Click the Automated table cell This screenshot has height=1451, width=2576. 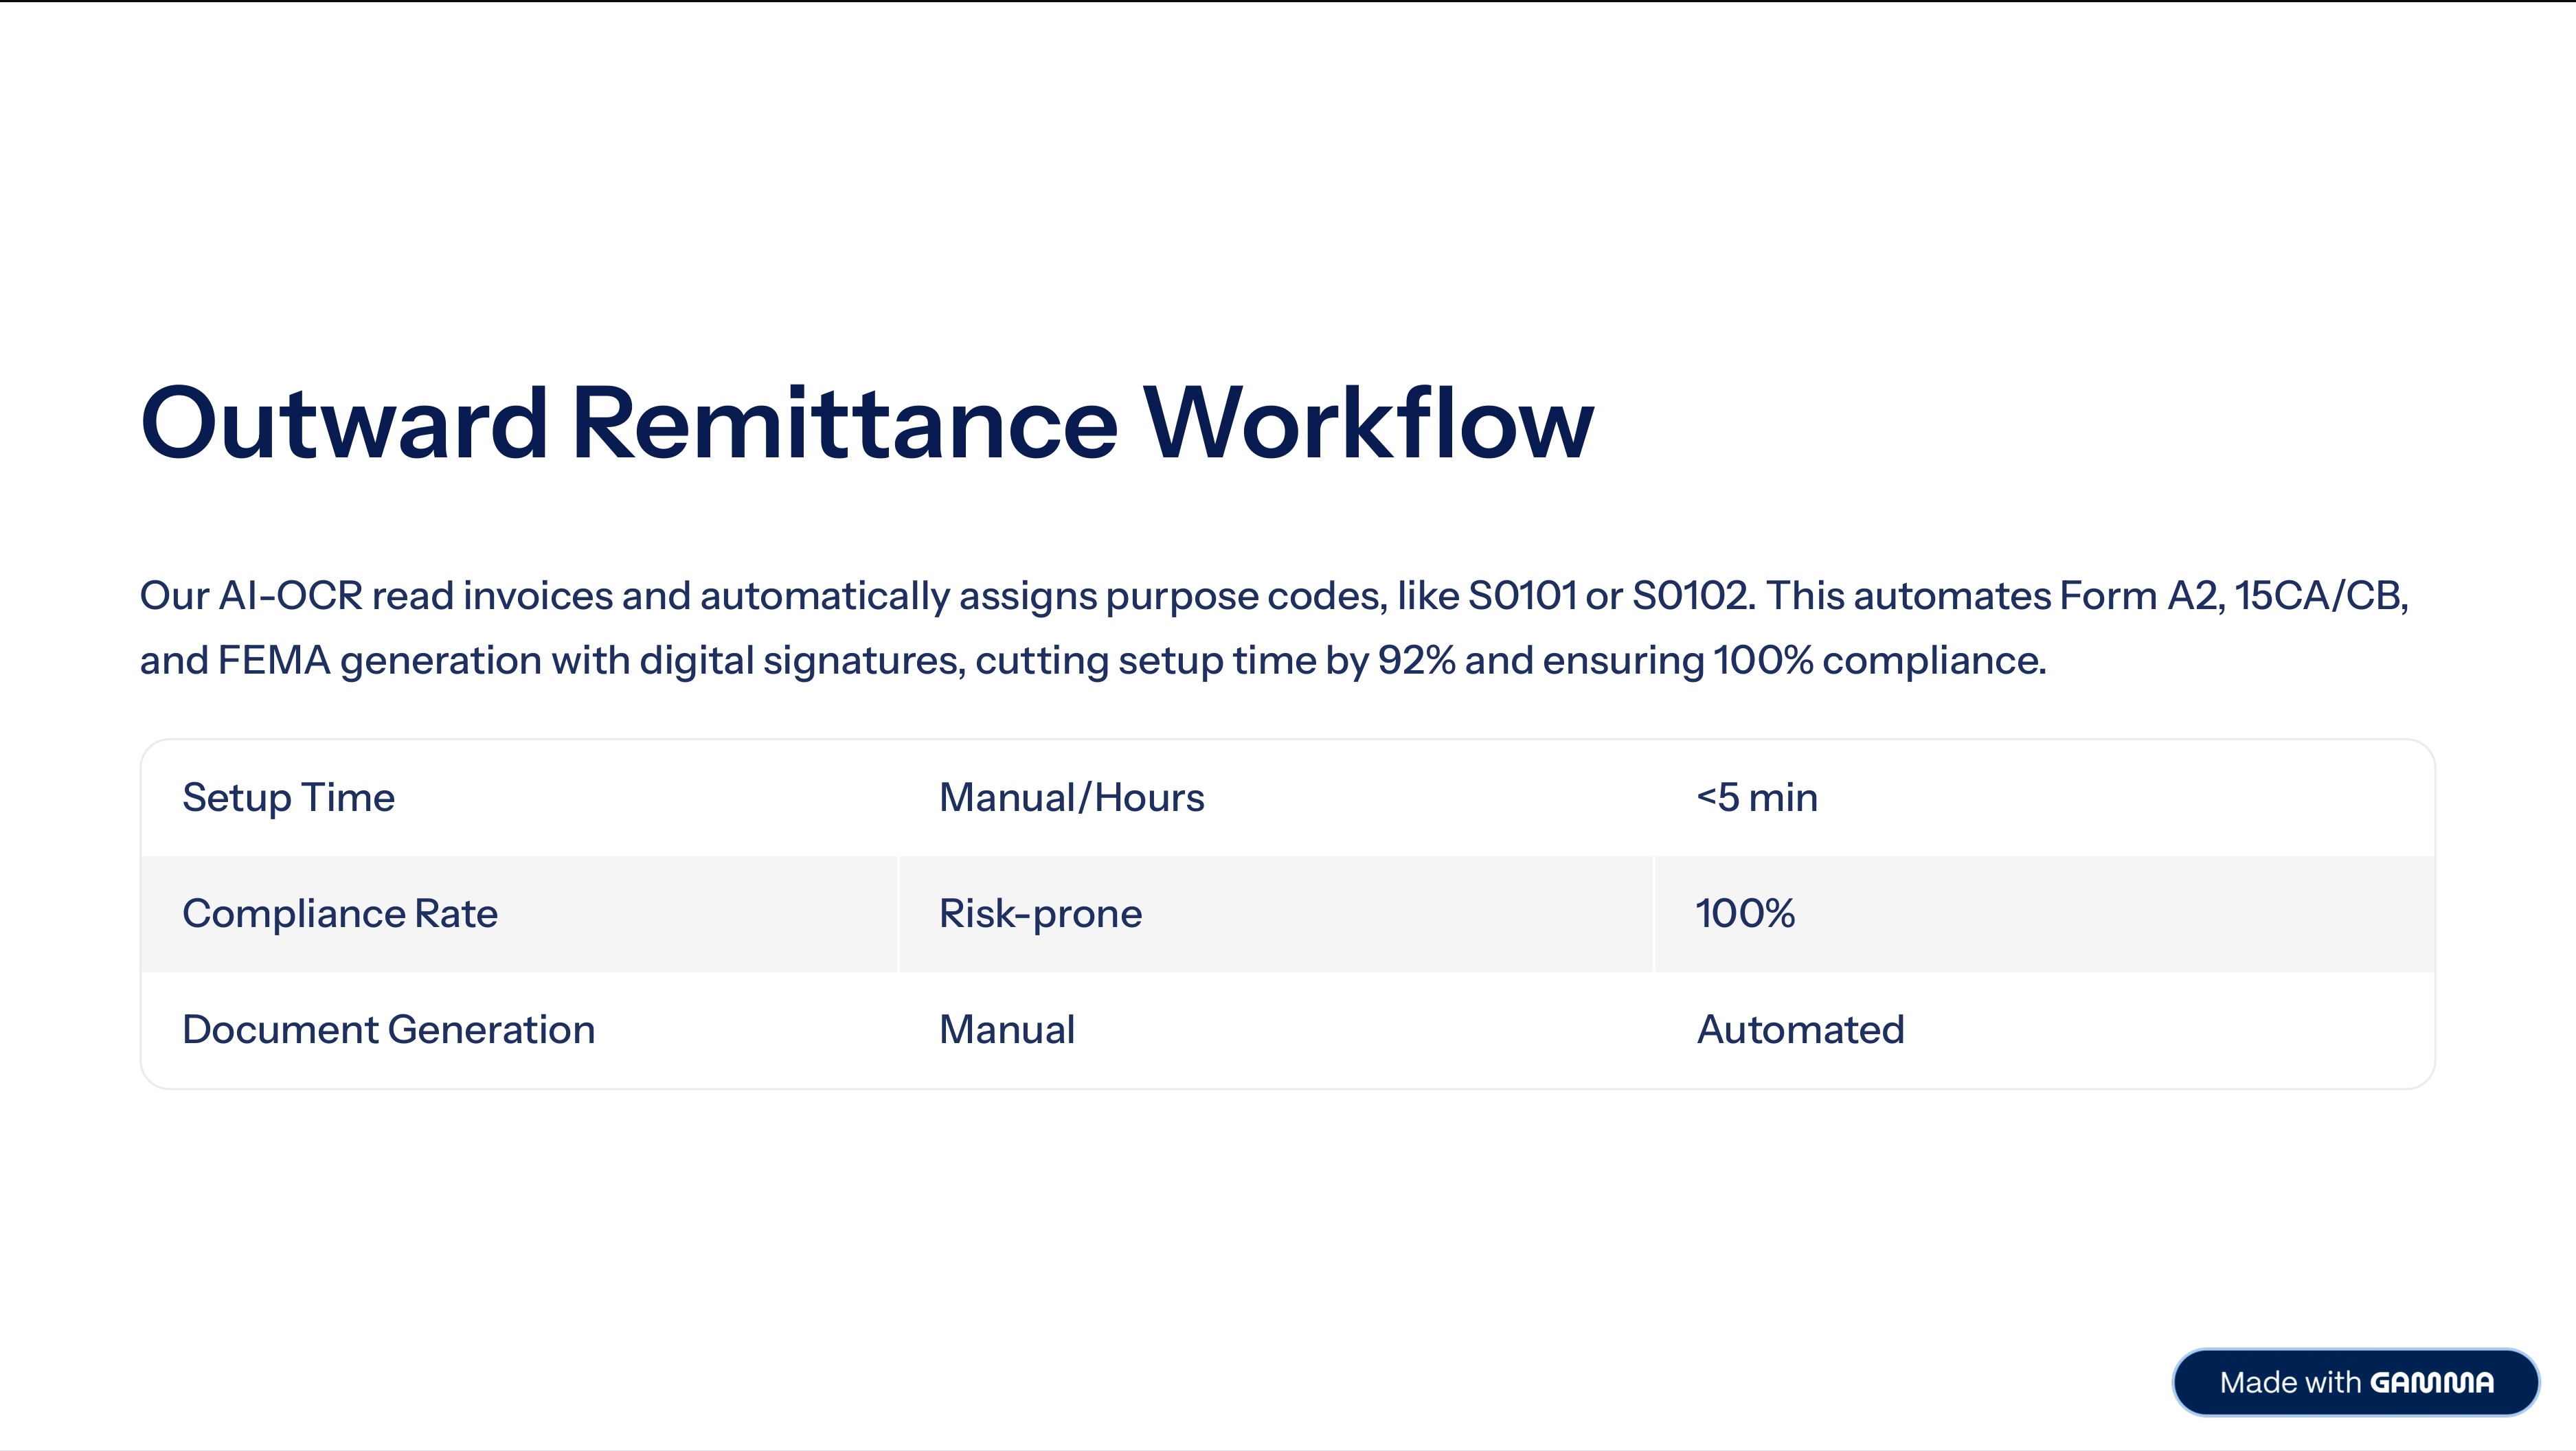click(1800, 1029)
